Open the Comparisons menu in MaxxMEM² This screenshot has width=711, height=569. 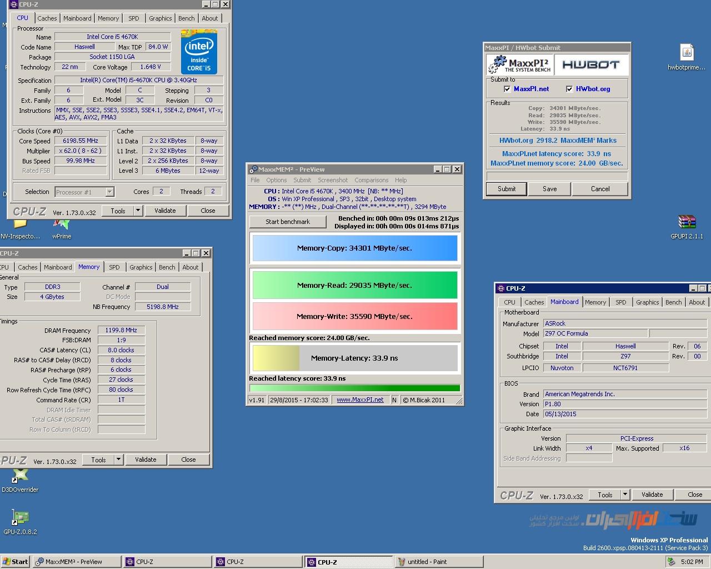click(372, 180)
